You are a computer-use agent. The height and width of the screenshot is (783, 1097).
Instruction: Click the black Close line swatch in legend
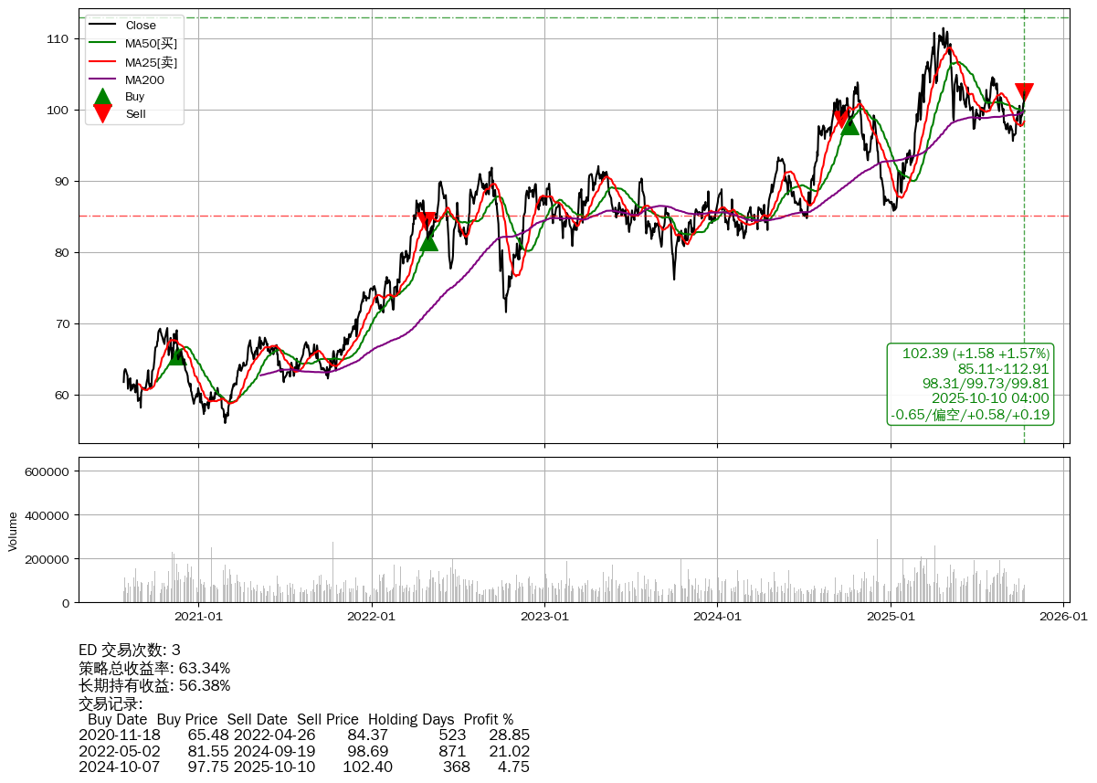coord(103,26)
